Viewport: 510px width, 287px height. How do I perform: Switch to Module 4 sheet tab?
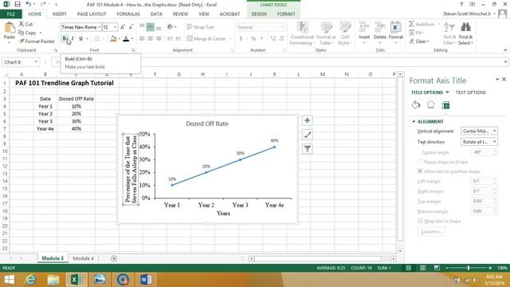83,258
